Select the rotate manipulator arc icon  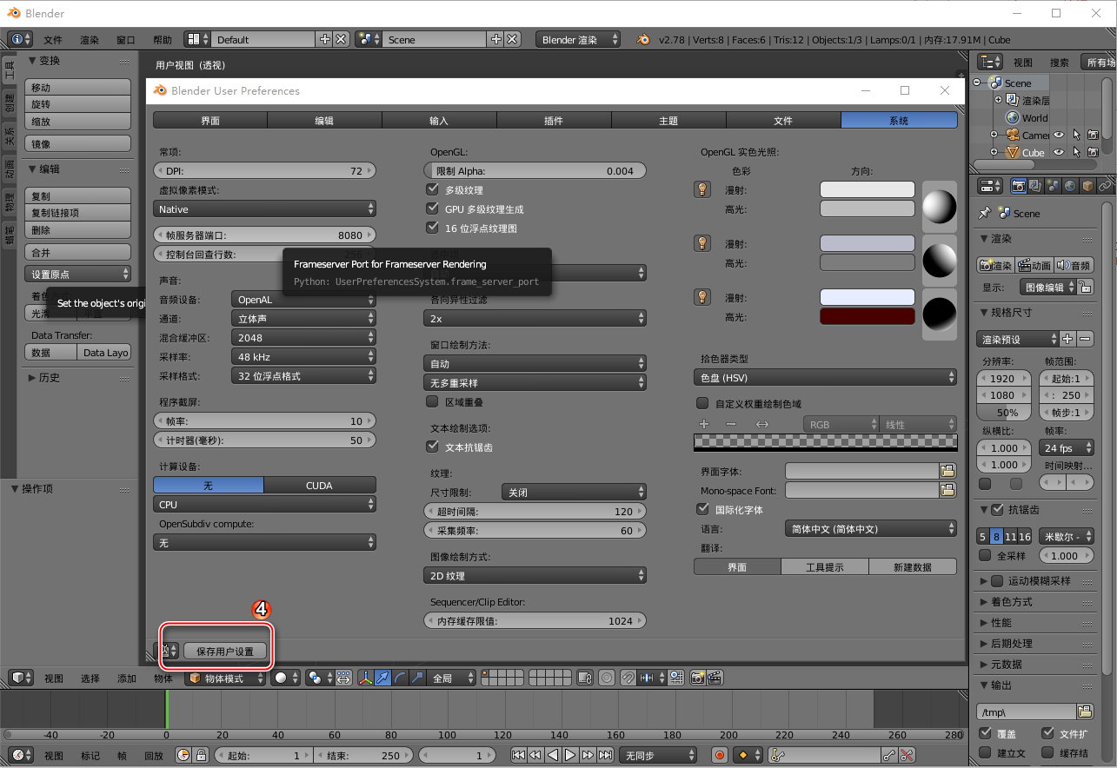(400, 678)
